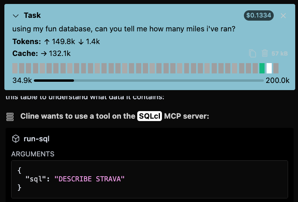Click the context window usage bar

coord(148,80)
